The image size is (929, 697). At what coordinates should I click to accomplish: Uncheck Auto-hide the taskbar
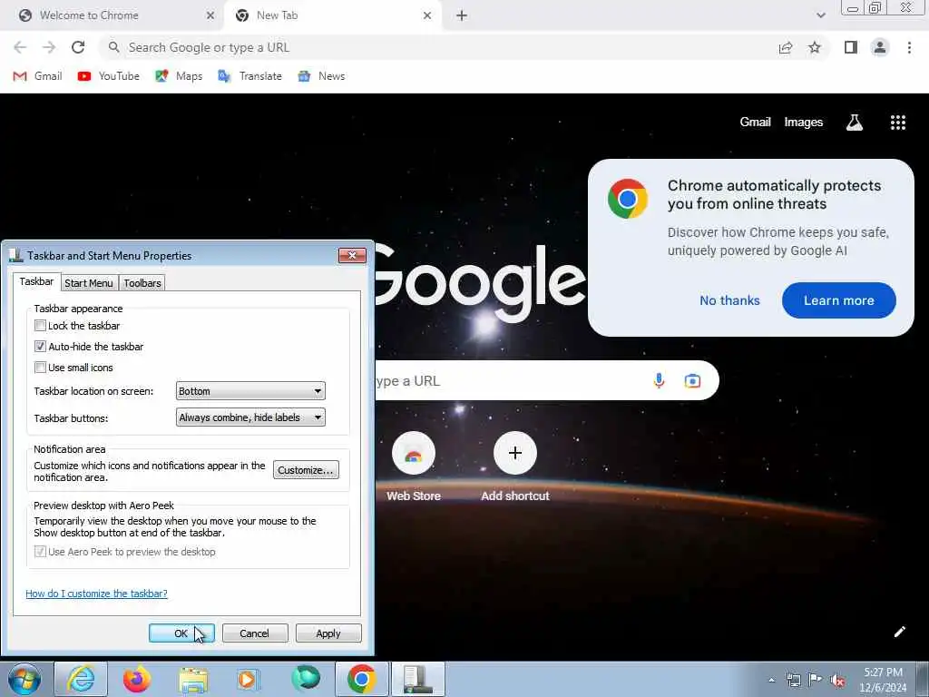(40, 346)
